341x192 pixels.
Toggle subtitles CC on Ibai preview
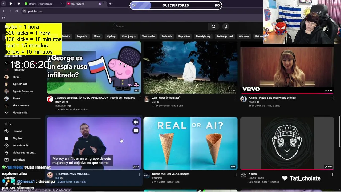136,131
